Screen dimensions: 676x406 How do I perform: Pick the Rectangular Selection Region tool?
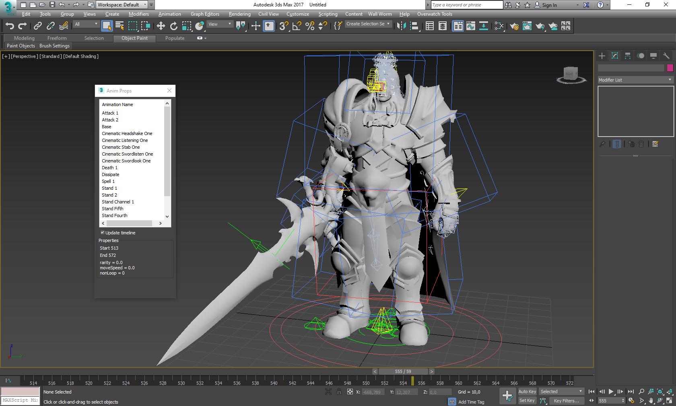[x=133, y=26]
